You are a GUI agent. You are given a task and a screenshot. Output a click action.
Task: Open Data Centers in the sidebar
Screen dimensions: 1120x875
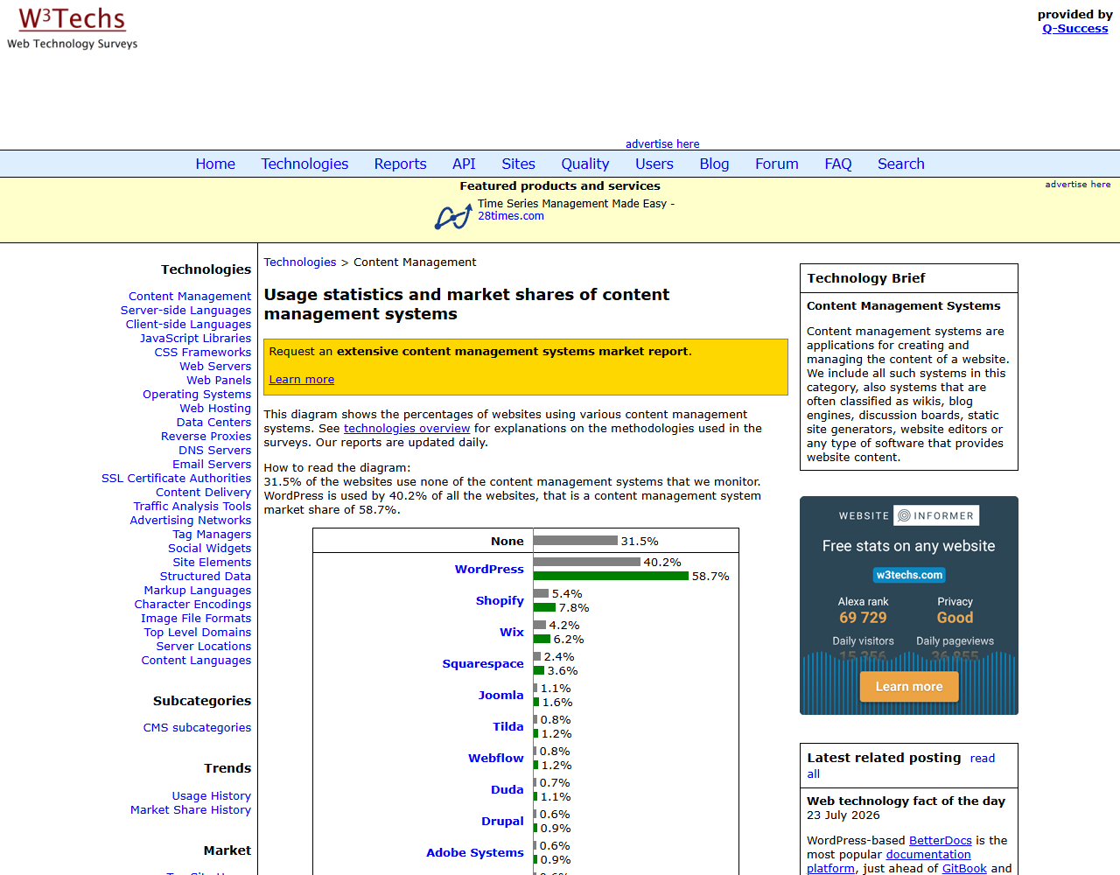(213, 422)
